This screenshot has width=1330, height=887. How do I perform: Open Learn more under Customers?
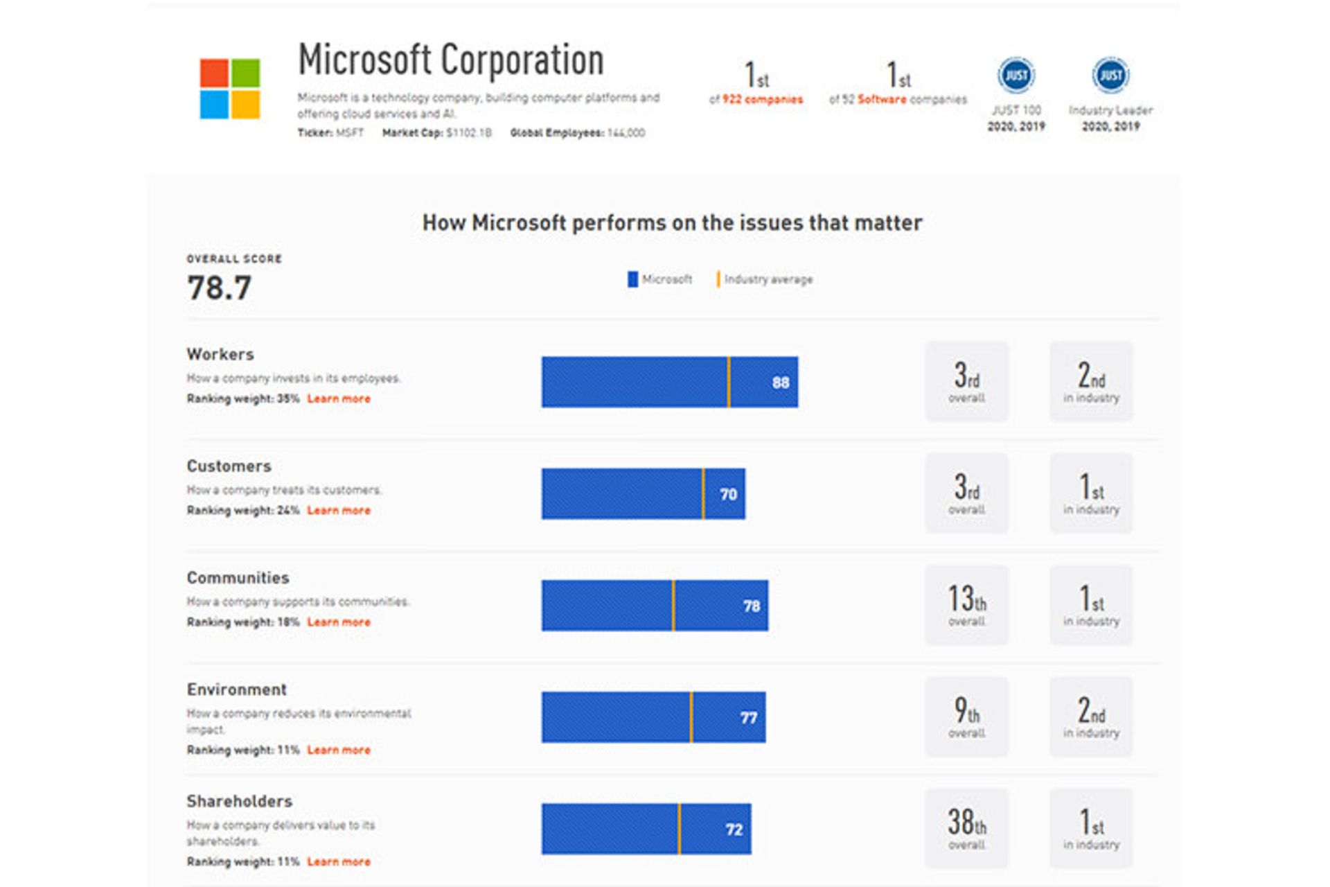339,511
